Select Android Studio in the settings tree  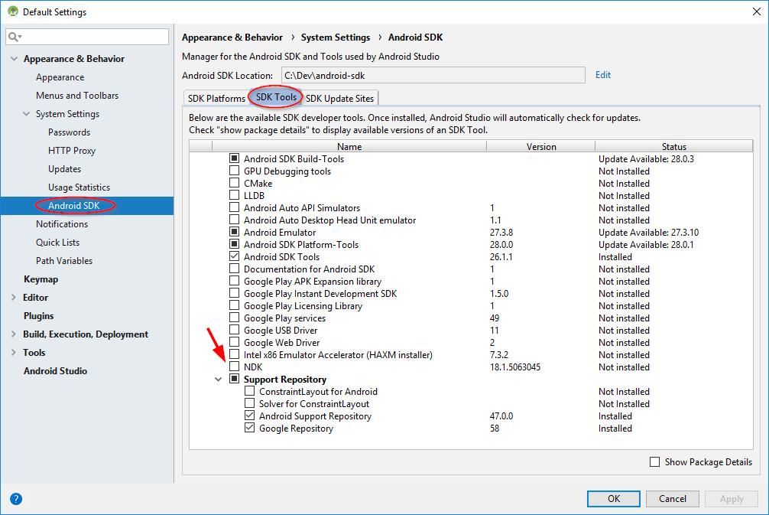coord(55,370)
